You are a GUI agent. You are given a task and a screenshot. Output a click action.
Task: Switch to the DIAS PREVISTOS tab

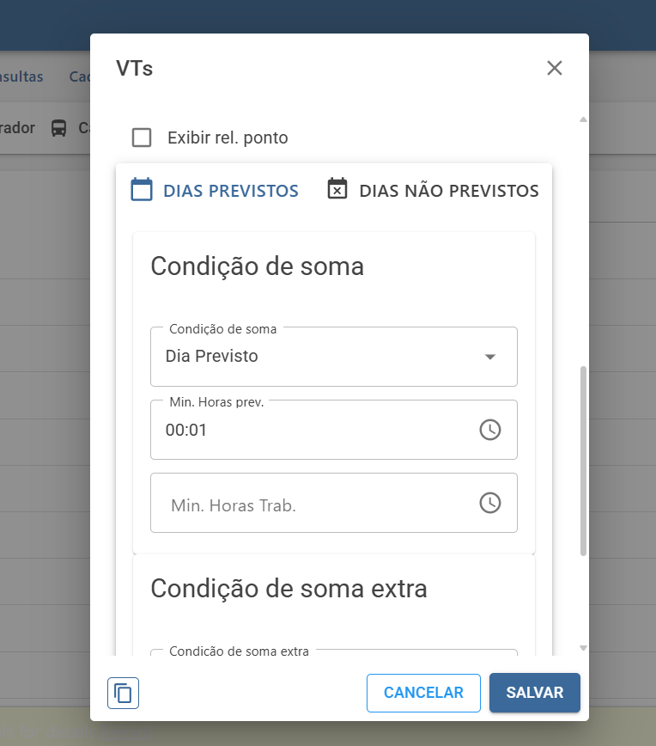(x=215, y=190)
